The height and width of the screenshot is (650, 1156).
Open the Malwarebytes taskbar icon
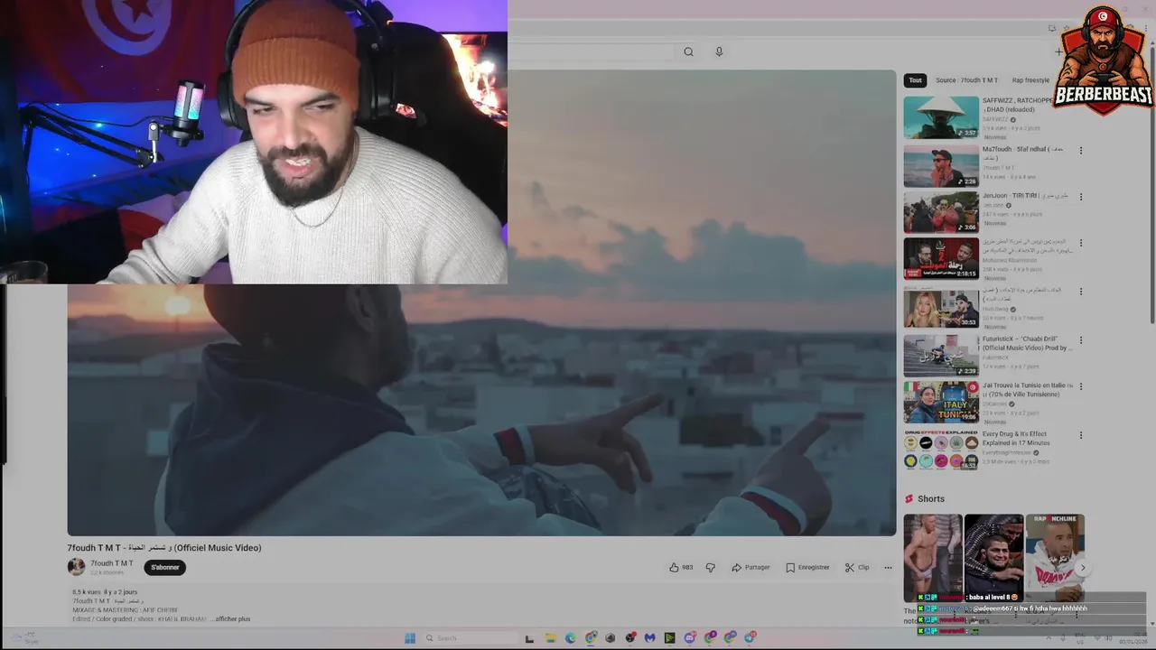pyautogui.click(x=649, y=638)
